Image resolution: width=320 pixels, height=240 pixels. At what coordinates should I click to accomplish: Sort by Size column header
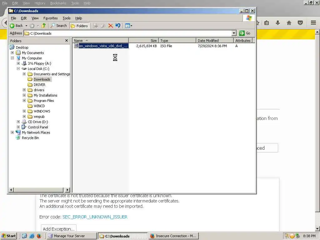point(144,41)
